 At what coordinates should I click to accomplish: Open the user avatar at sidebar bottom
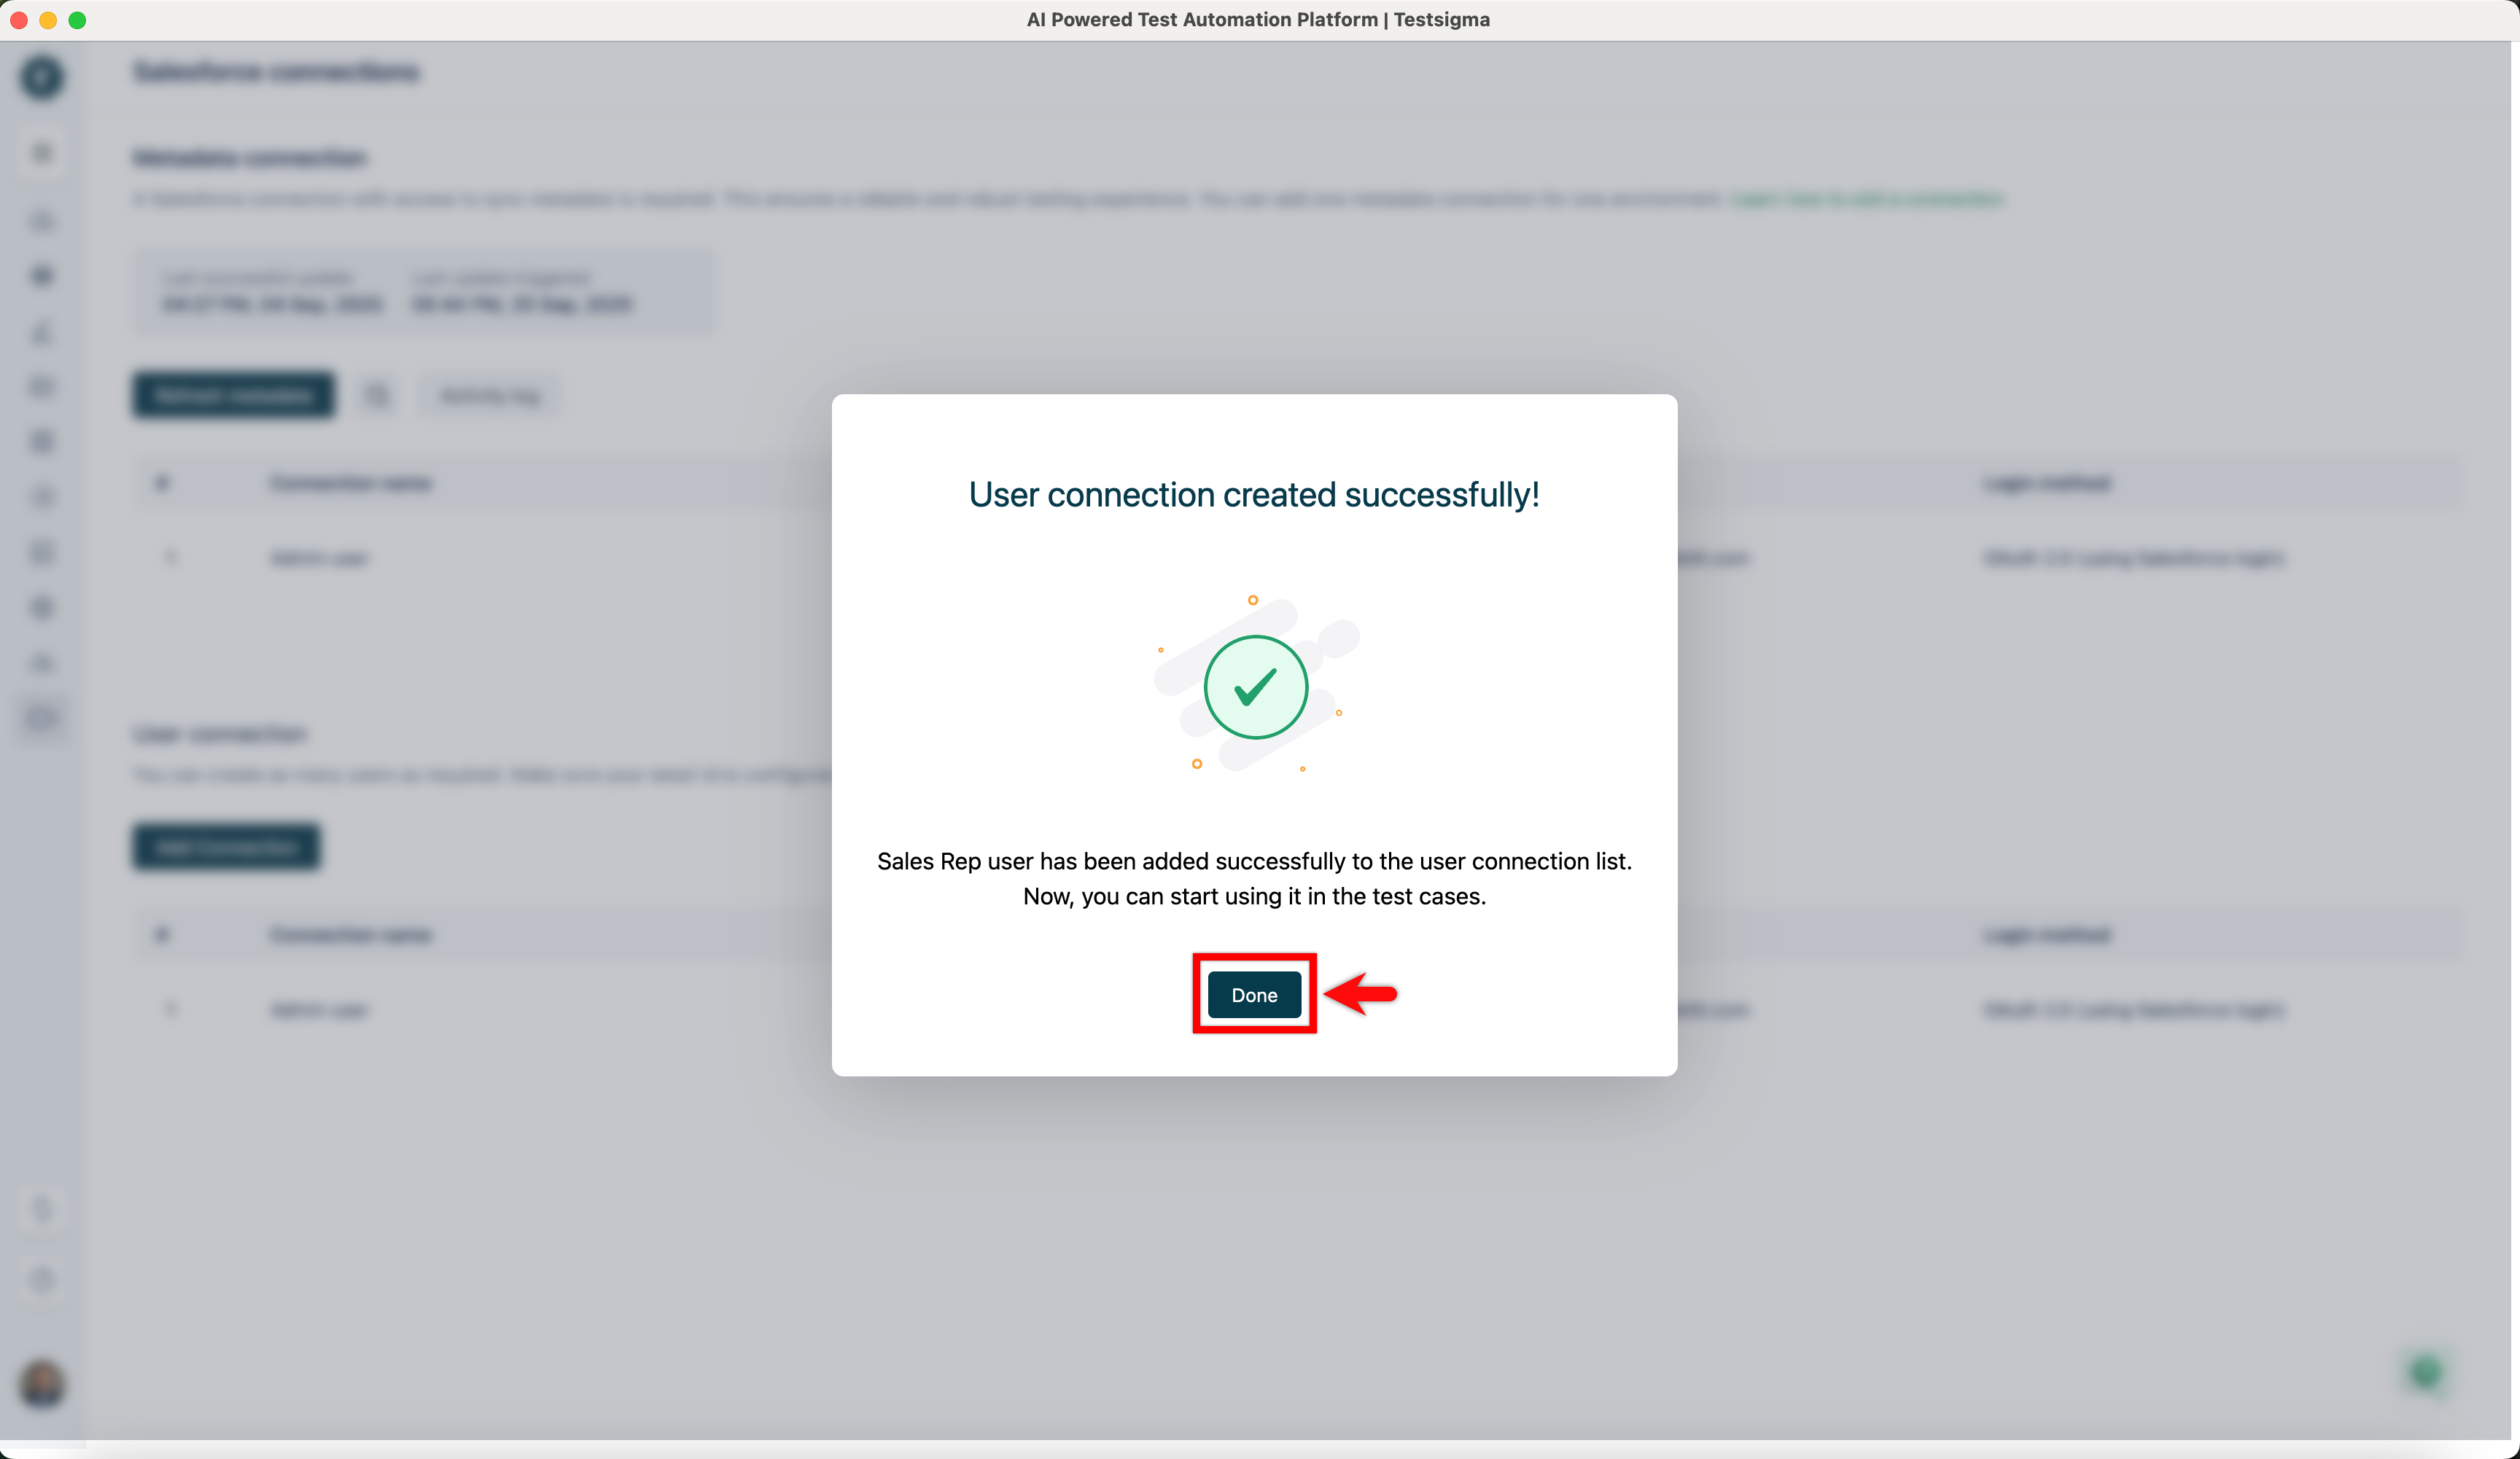[x=42, y=1384]
